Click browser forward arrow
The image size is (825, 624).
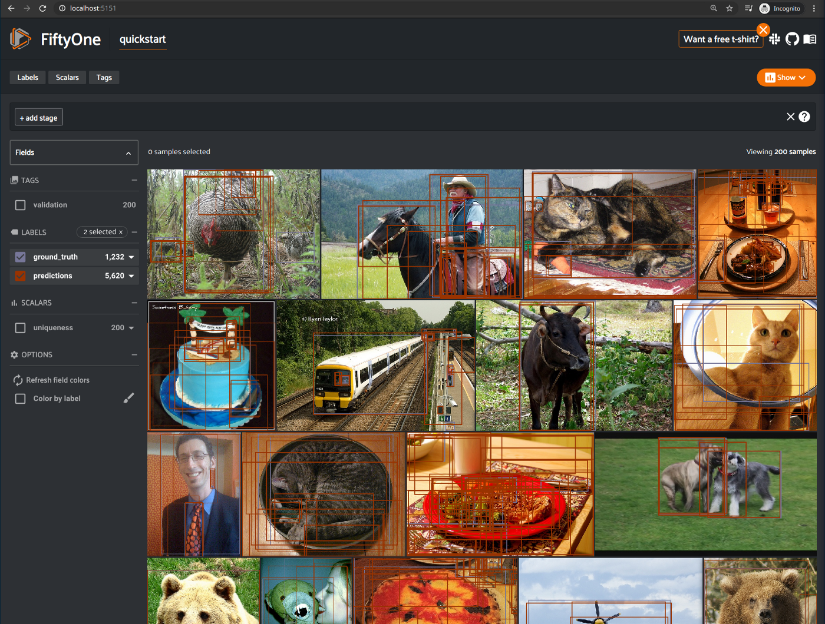coord(27,8)
